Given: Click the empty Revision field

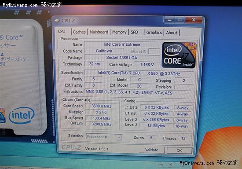Looking at the screenshot, I should 184,87.
